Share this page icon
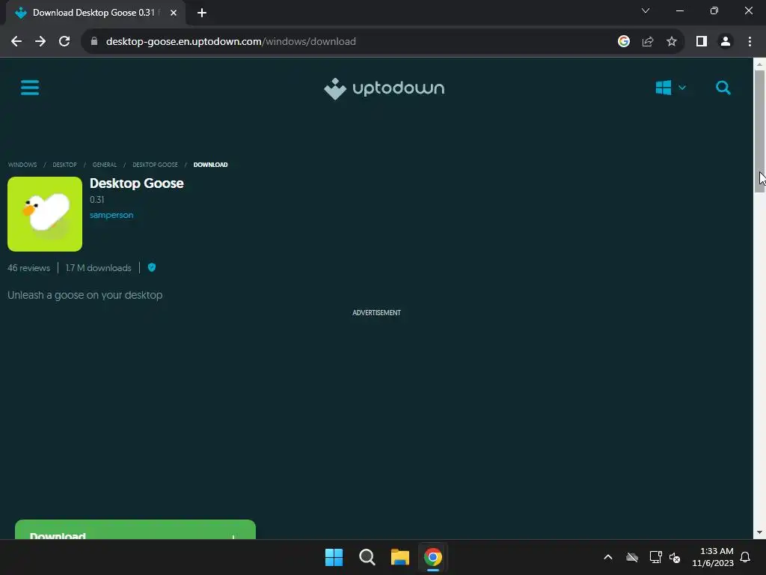 648,42
